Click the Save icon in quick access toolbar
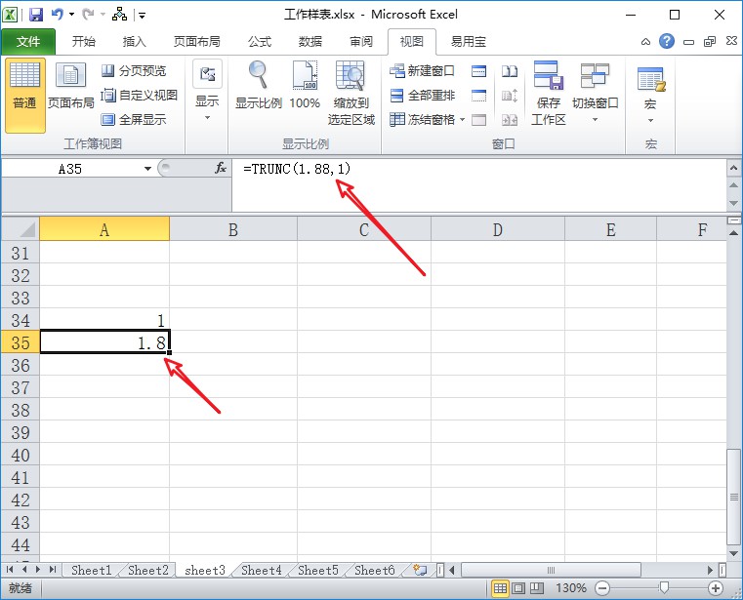Image resolution: width=743 pixels, height=600 pixels. coord(36,15)
